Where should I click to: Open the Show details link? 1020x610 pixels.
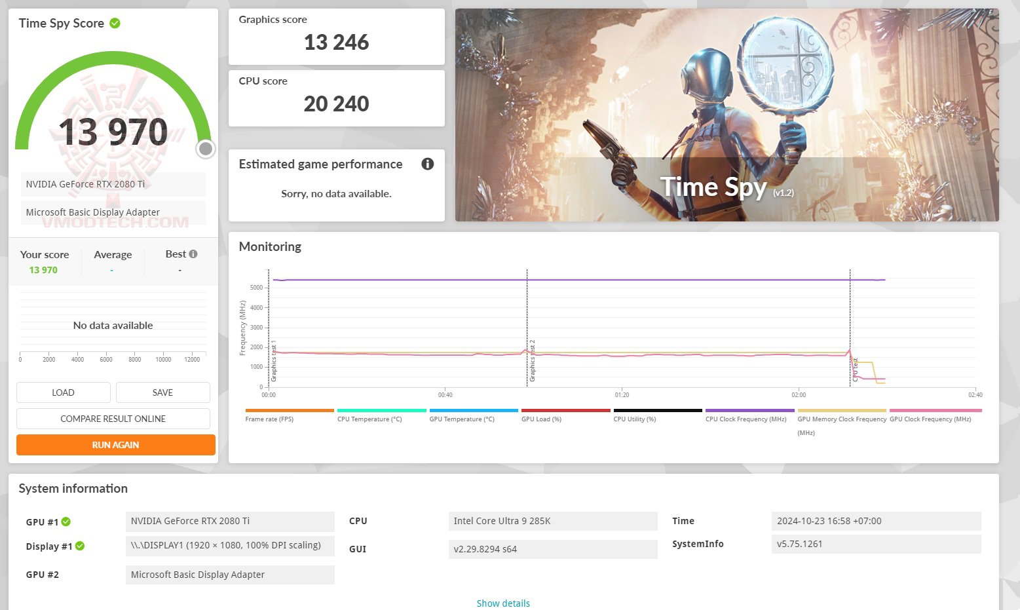(503, 603)
